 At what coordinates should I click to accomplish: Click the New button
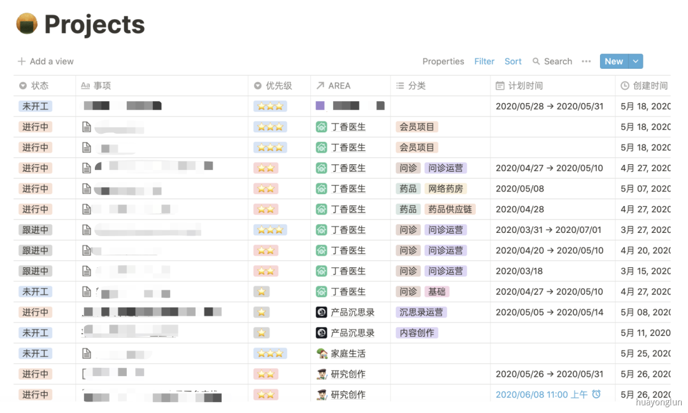[x=614, y=61]
